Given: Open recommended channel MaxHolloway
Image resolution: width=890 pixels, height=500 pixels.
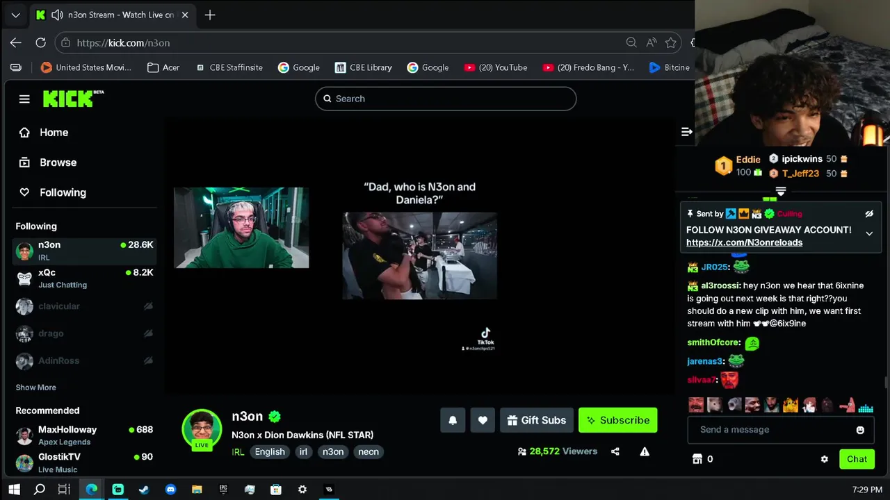Looking at the screenshot, I should click(84, 435).
